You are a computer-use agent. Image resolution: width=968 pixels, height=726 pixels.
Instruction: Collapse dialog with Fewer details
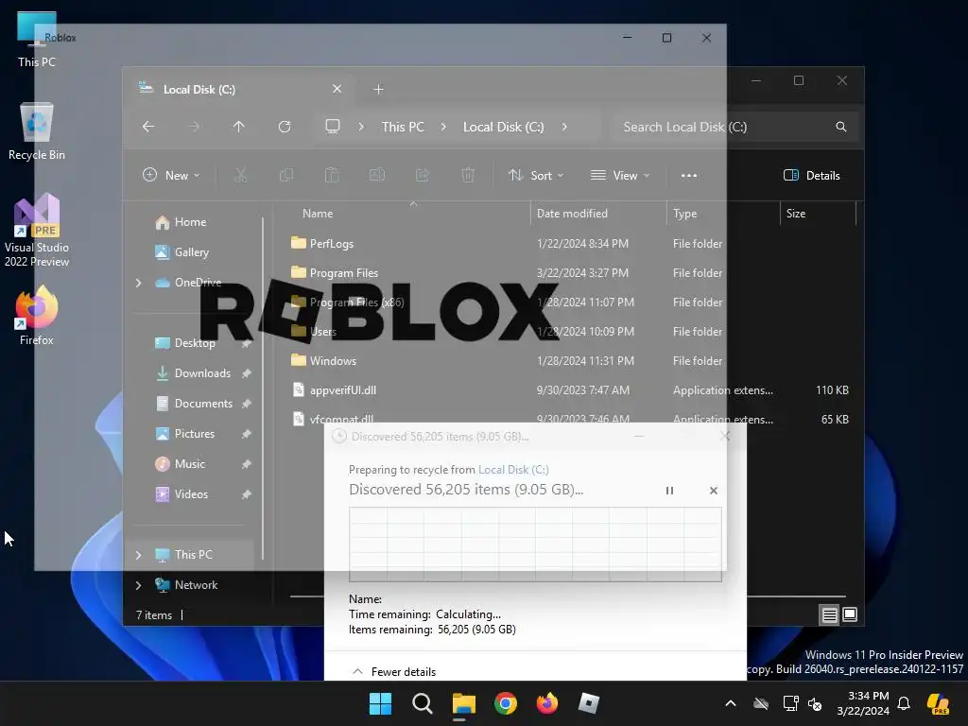394,672
